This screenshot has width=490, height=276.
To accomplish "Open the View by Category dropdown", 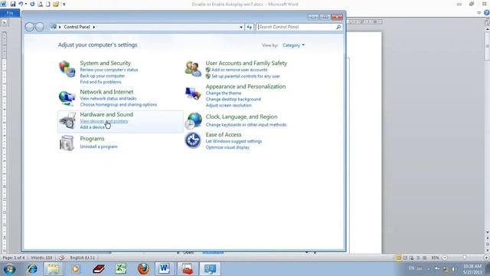I will [293, 45].
